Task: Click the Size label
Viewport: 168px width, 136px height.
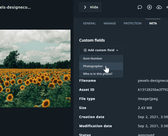Action: click(x=83, y=108)
